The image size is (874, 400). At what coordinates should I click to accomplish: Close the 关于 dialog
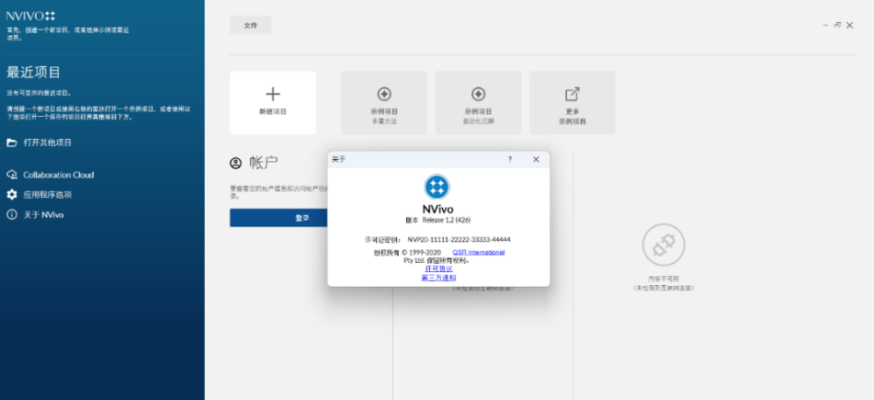point(536,159)
